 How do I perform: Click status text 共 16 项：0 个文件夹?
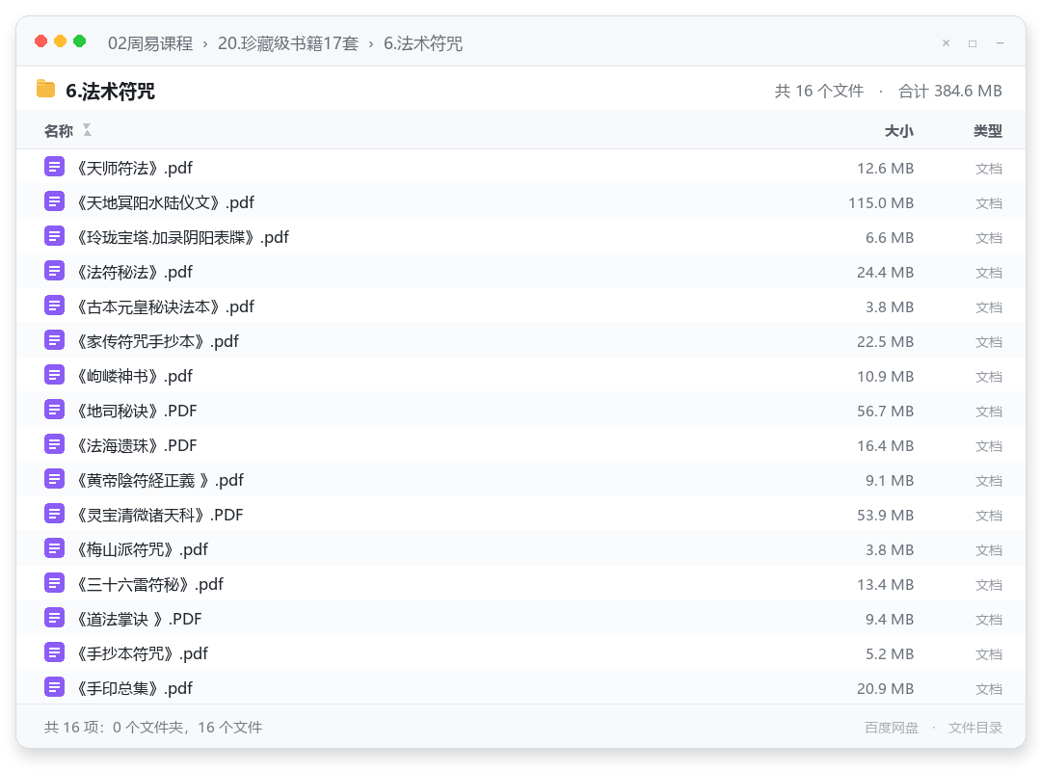tap(113, 728)
